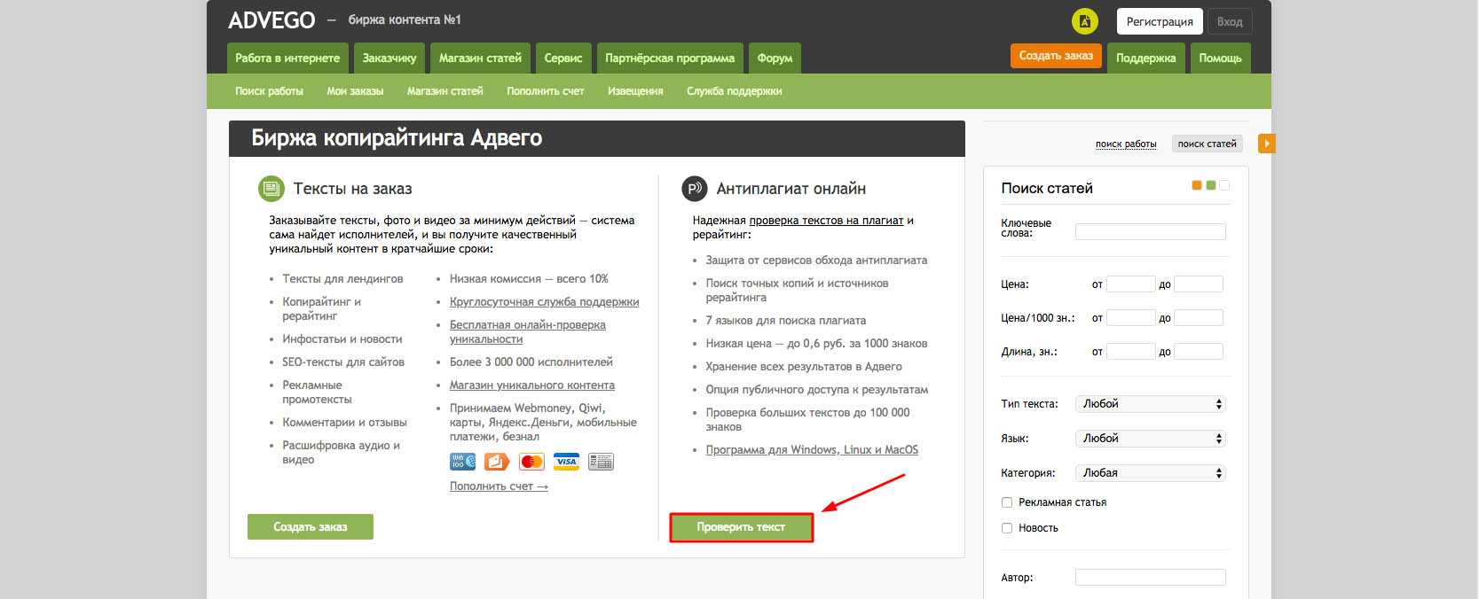The image size is (1479, 599).
Task: Click the Ключевые слова input field
Action: pyautogui.click(x=1150, y=232)
